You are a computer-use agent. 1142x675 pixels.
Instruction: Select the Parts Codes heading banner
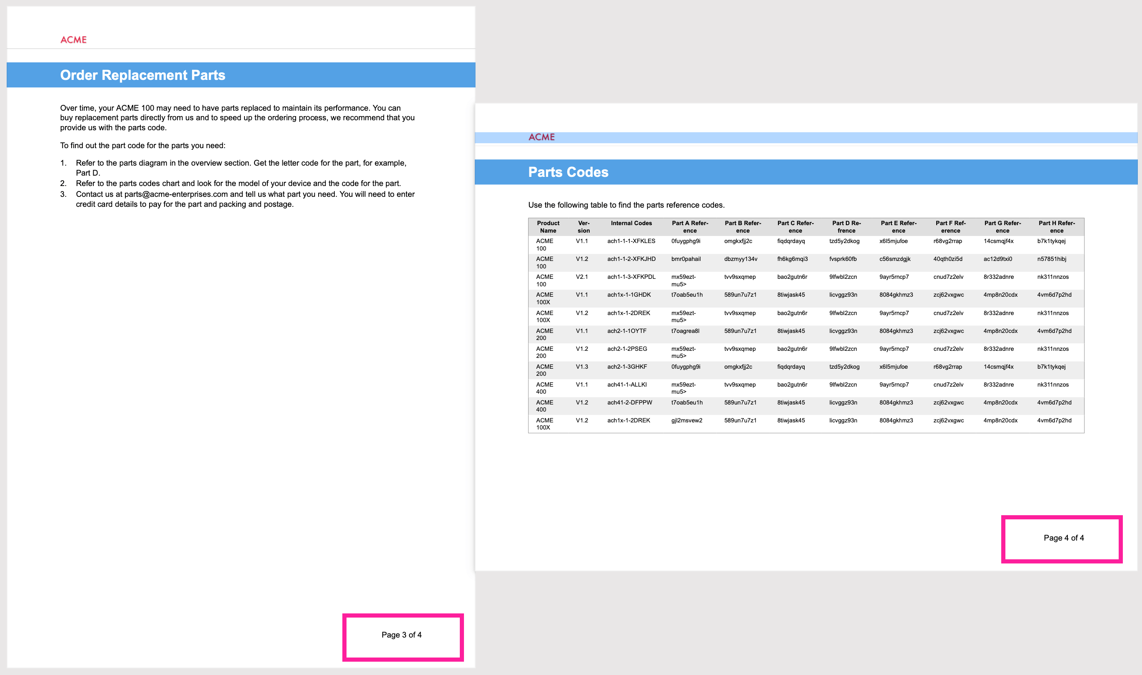[x=568, y=172]
